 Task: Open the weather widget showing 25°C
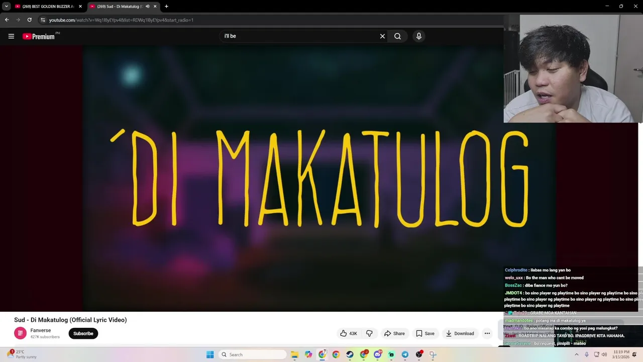point(21,354)
